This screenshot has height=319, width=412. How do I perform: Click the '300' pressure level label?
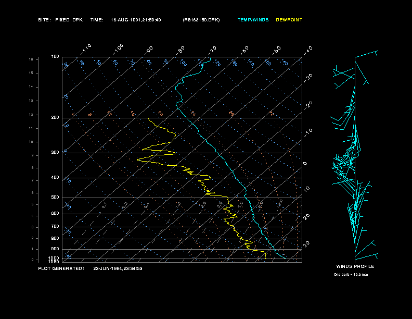point(55,152)
